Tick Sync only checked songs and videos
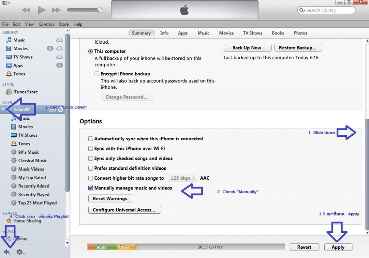The width and height of the screenshot is (369, 258). (x=90, y=158)
